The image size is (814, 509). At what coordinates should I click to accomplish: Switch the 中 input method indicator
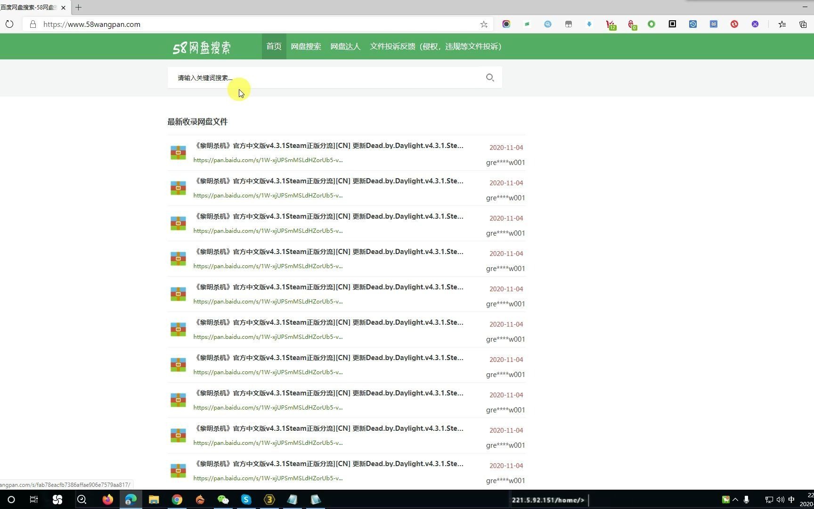click(791, 500)
